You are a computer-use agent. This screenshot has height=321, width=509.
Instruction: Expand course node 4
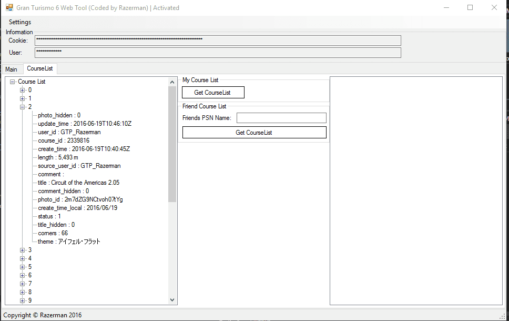[23, 258]
